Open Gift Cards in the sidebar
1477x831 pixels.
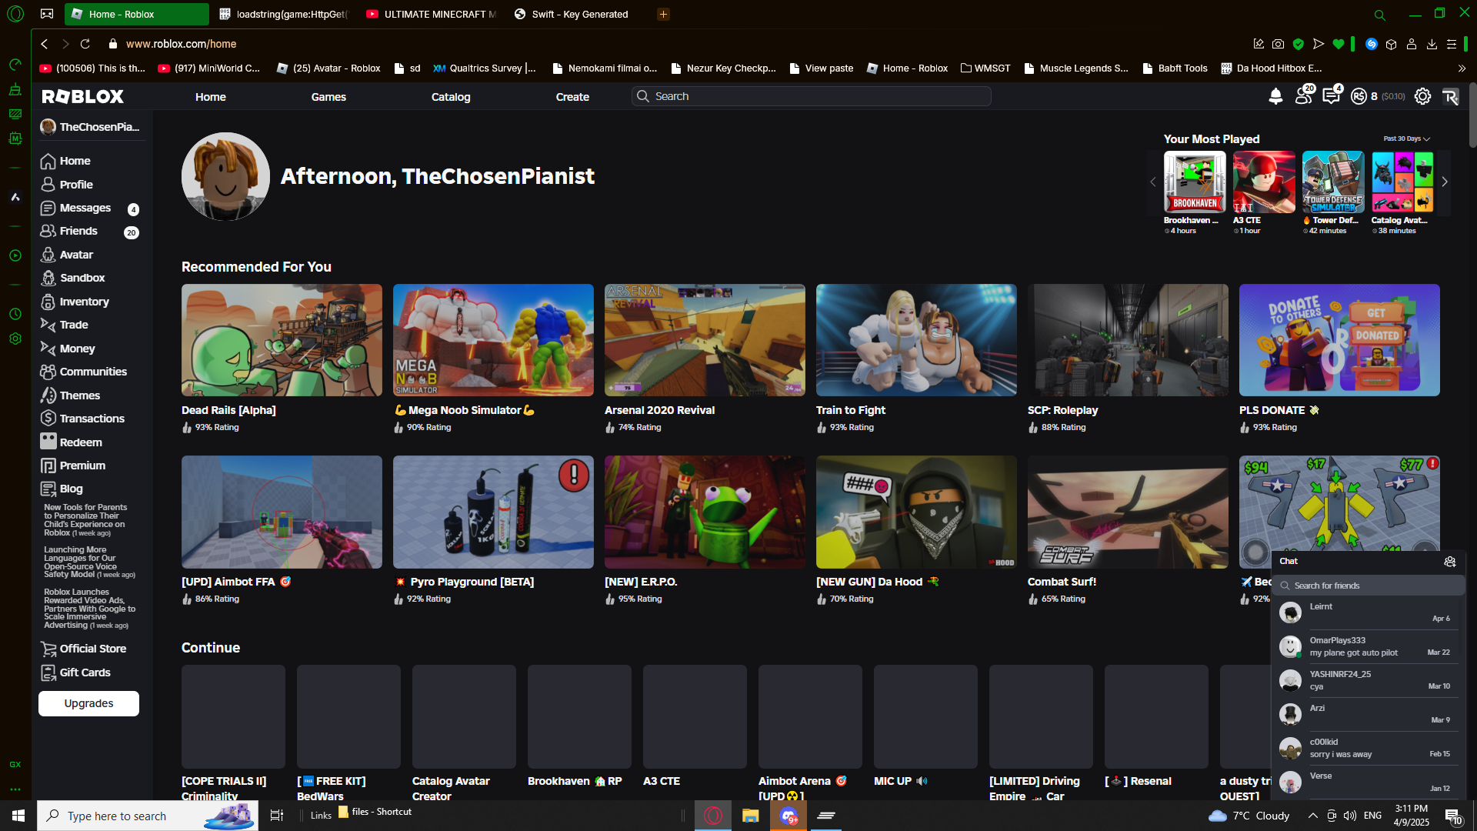tap(85, 672)
